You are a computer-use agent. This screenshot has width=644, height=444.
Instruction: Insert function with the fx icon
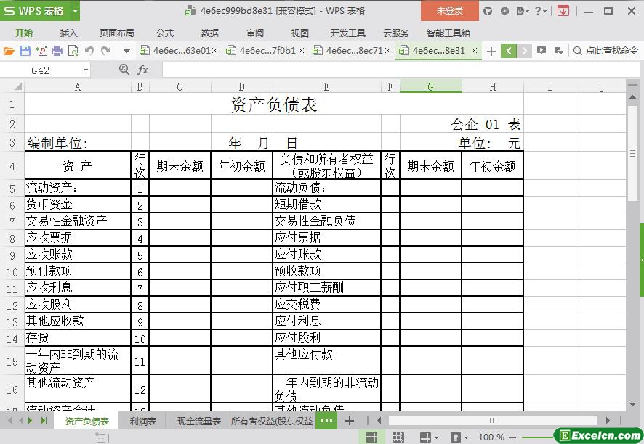tap(142, 70)
